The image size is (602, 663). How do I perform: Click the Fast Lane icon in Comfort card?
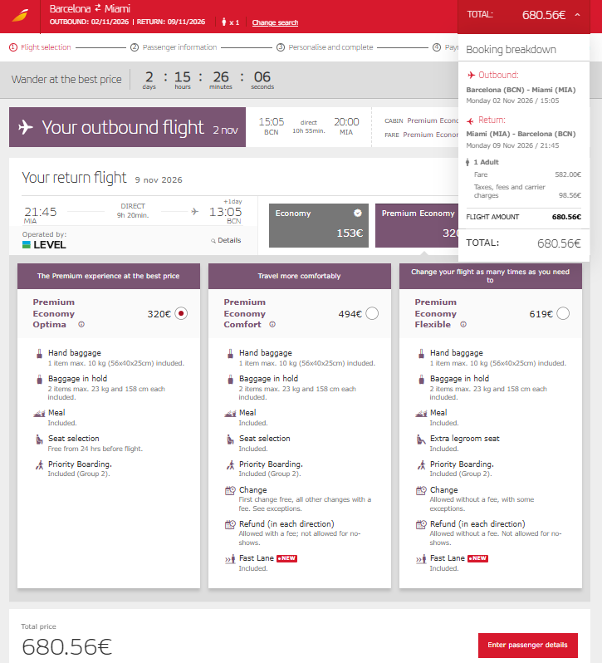tap(230, 559)
